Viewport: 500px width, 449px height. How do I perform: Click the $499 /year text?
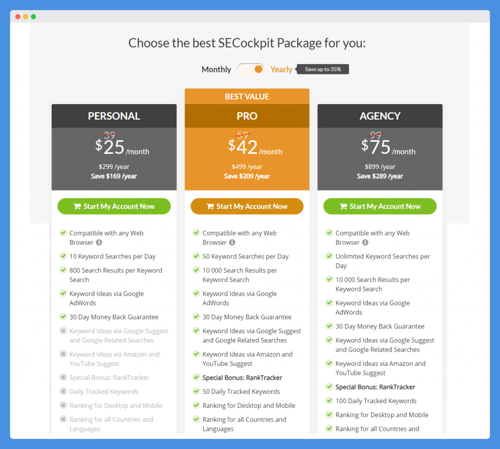tap(247, 167)
